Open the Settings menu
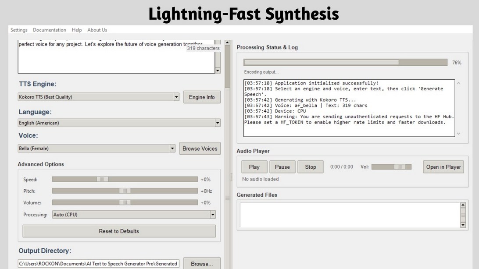The width and height of the screenshot is (479, 269). [19, 30]
